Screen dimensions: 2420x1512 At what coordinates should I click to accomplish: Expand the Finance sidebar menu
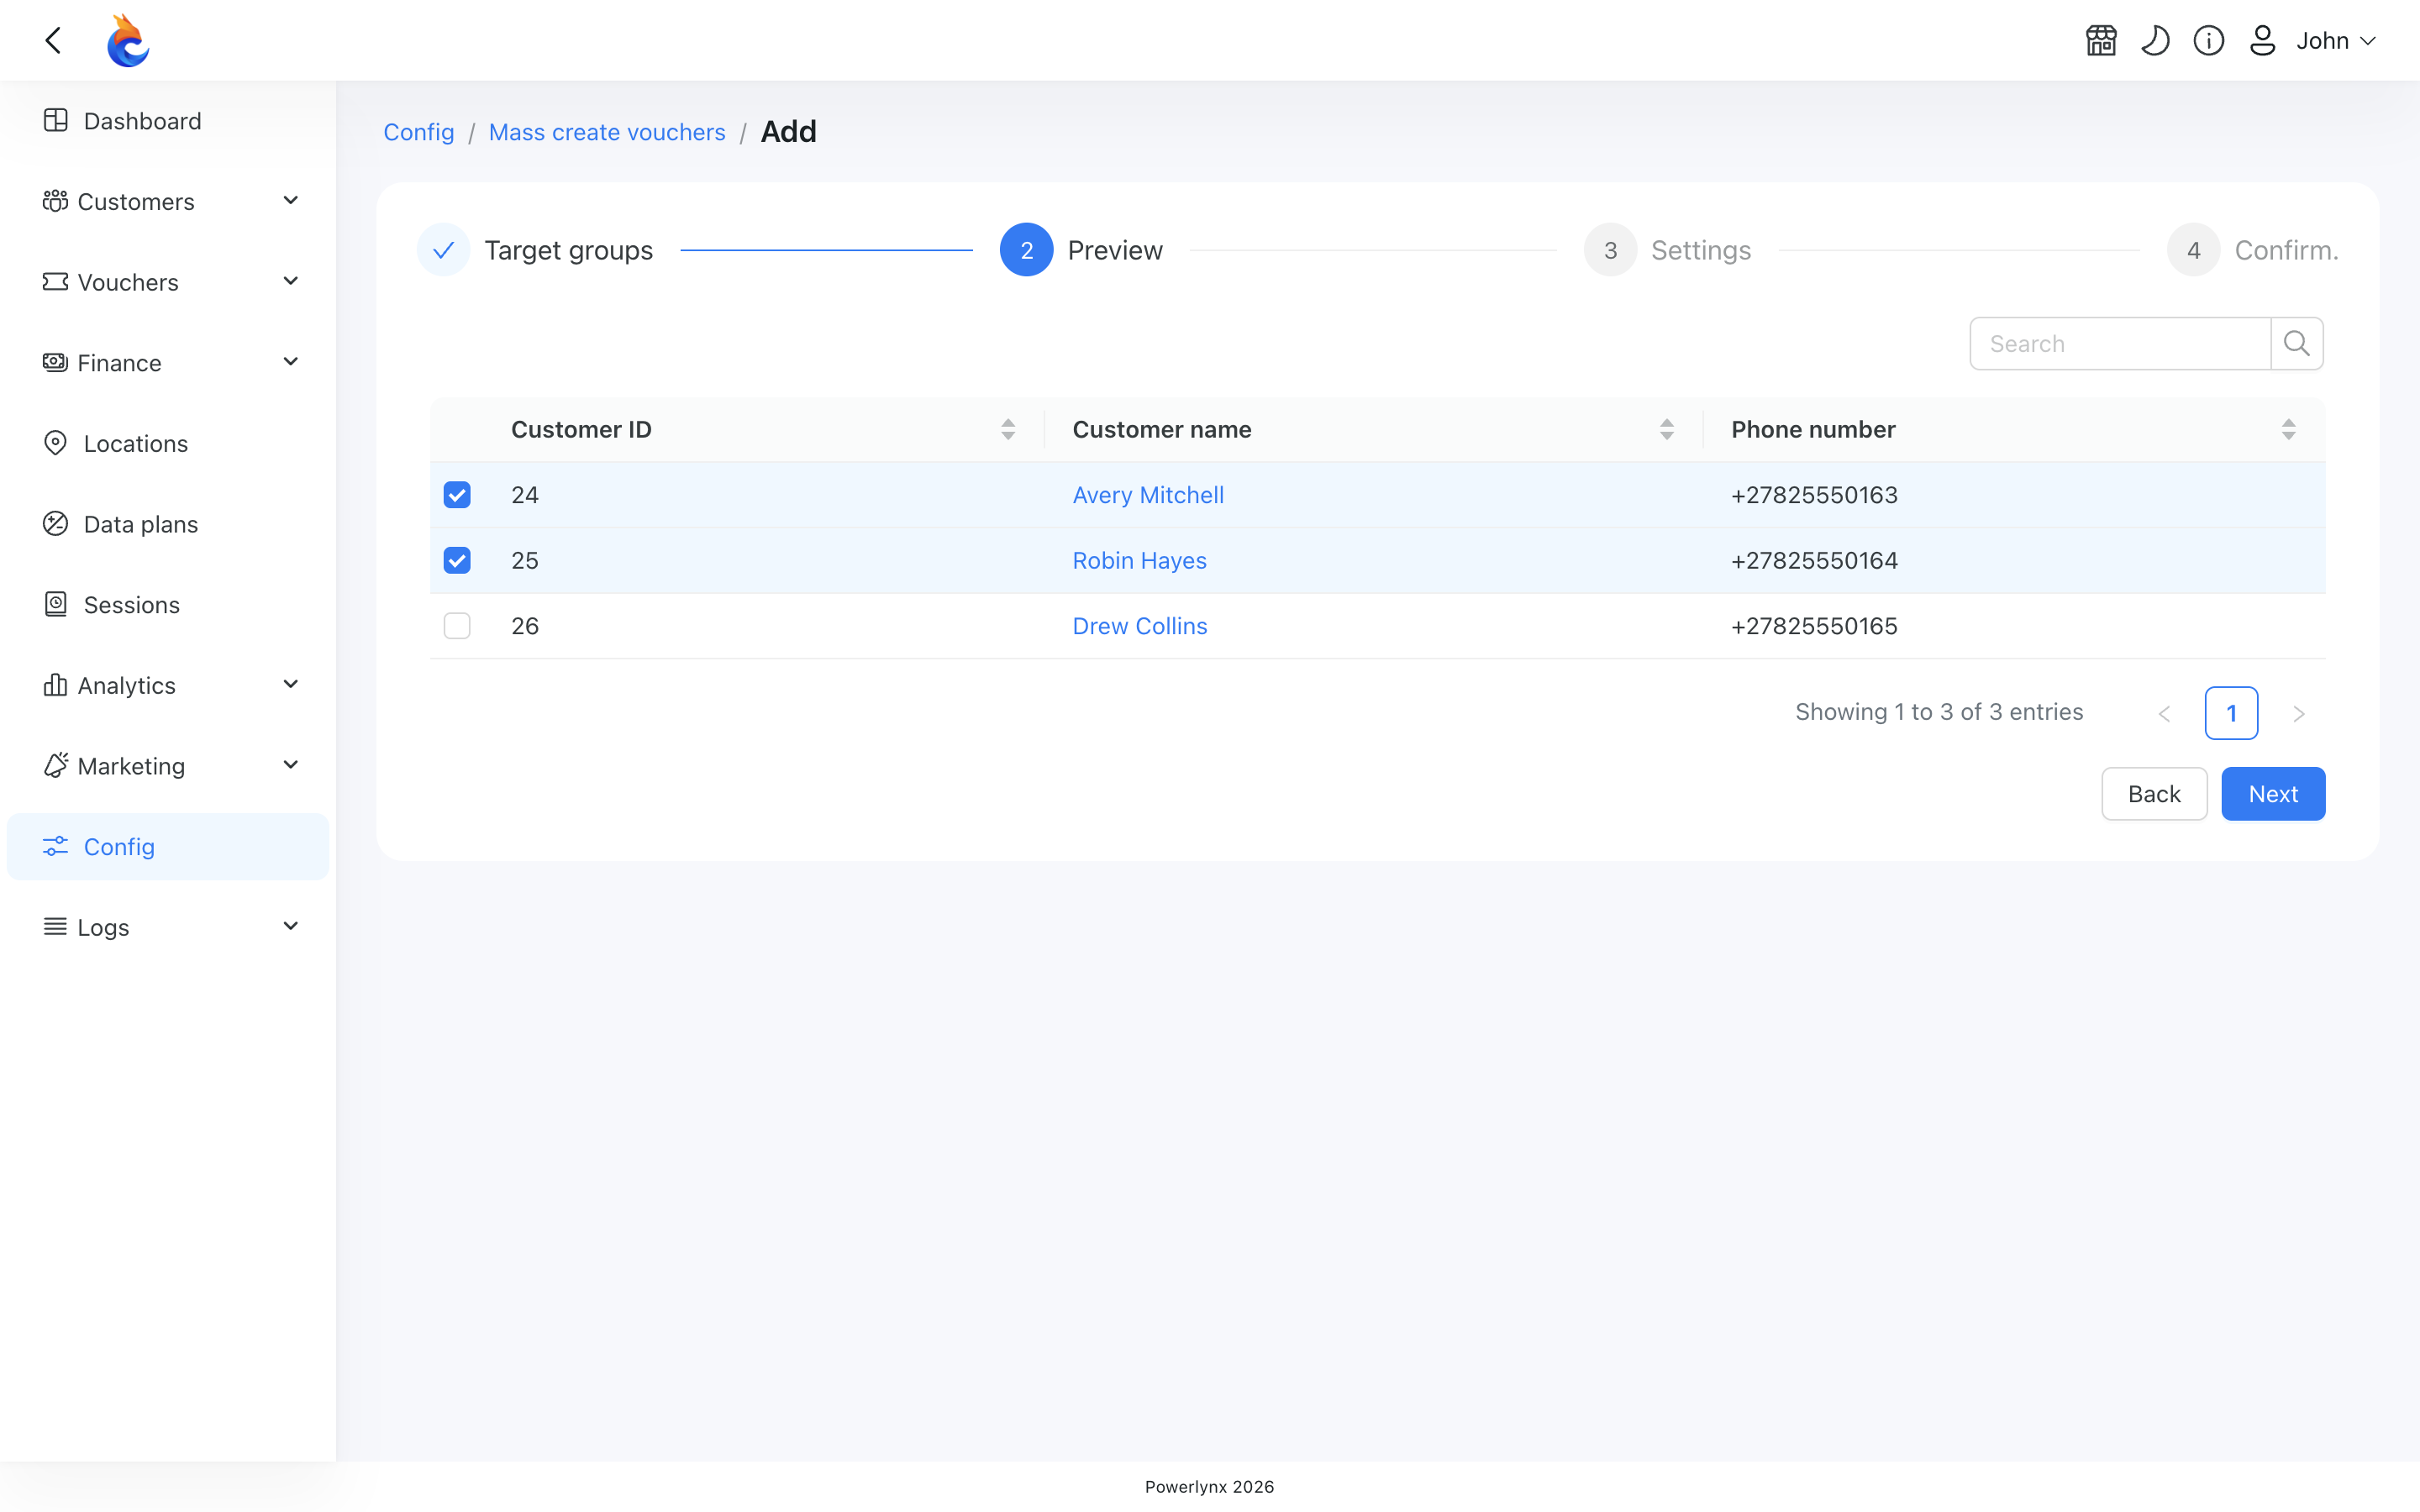pos(168,363)
